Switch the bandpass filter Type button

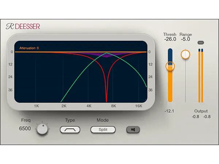70,130
